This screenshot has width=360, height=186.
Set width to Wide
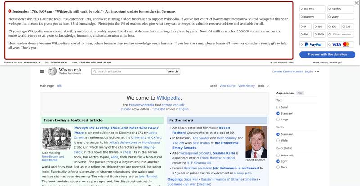(x=278, y=140)
